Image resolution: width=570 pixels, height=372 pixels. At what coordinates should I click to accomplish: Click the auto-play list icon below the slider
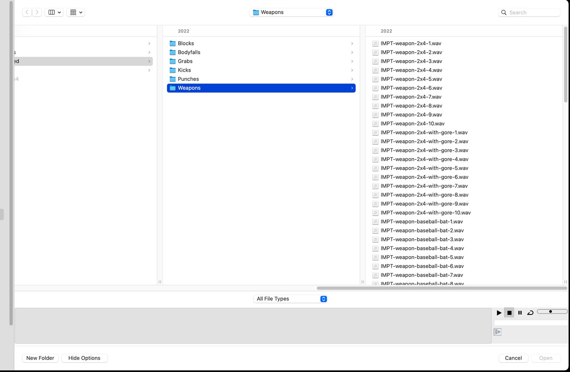click(497, 331)
